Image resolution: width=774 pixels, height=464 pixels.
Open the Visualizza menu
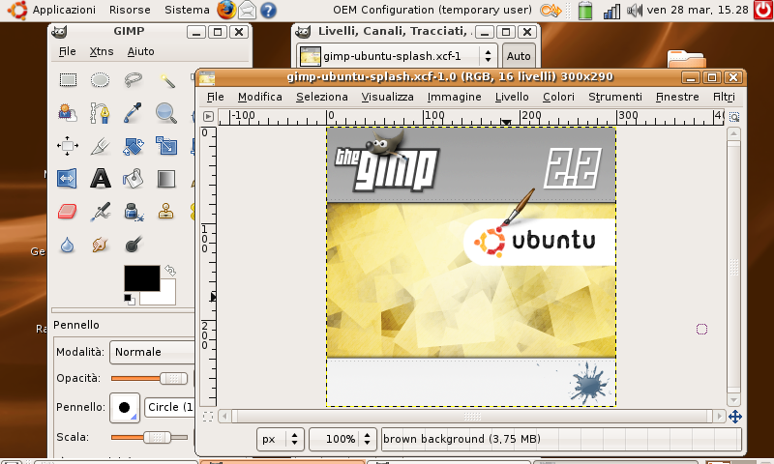click(388, 97)
